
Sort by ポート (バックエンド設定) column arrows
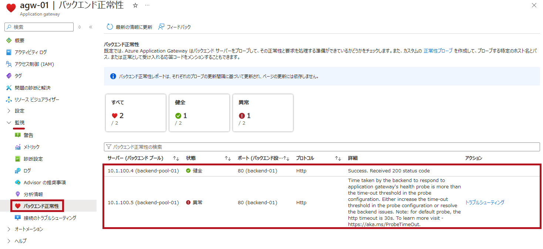(286, 158)
